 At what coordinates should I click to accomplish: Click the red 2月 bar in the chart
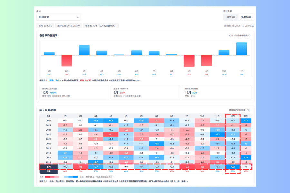pyautogui.click(x=67, y=61)
